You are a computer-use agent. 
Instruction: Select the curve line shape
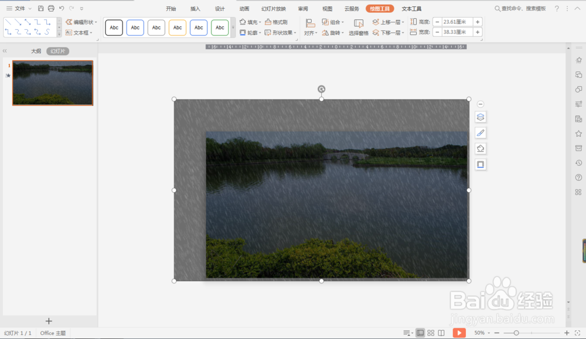click(x=47, y=32)
